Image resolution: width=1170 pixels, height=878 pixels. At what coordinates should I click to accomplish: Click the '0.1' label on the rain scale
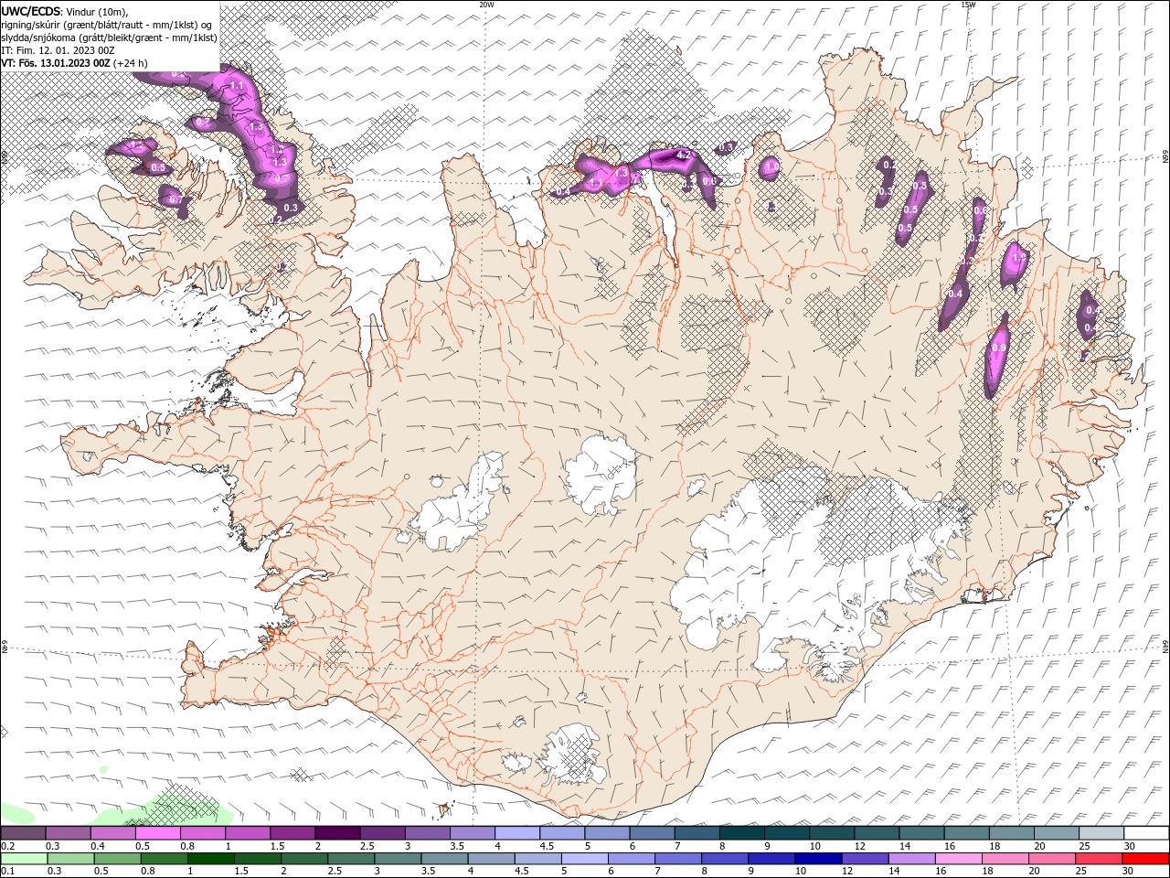point(7,872)
